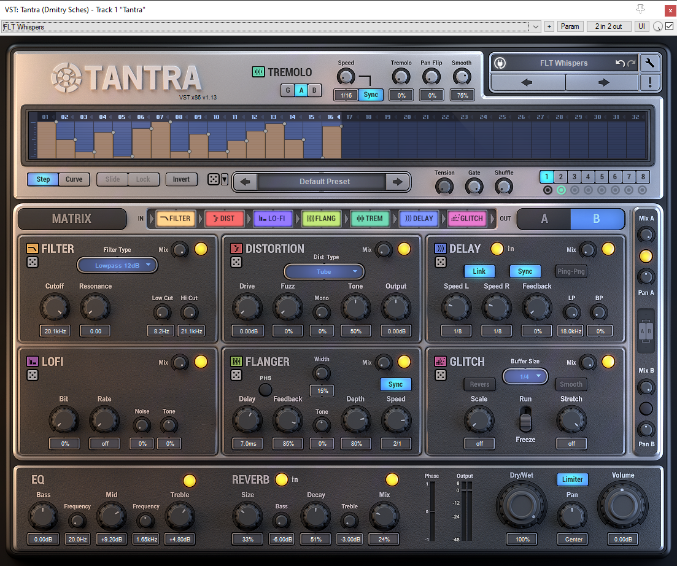Click the pin window icon

(x=640, y=9)
